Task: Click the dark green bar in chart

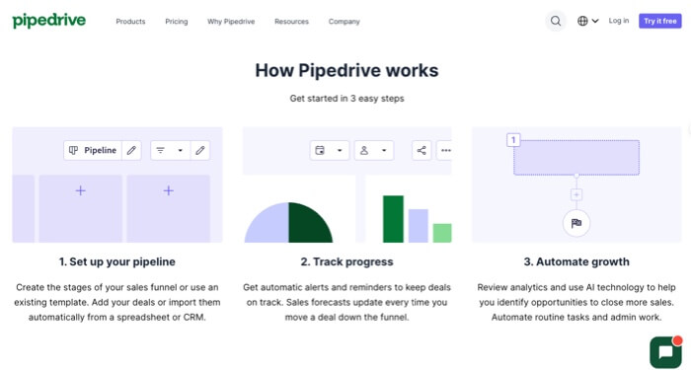Action: click(x=393, y=219)
